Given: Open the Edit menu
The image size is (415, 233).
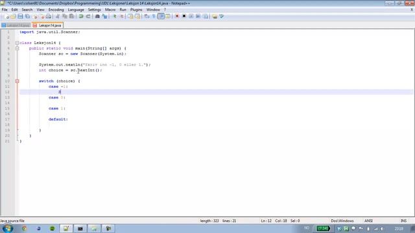Looking at the screenshot, I should pyautogui.click(x=14, y=10).
